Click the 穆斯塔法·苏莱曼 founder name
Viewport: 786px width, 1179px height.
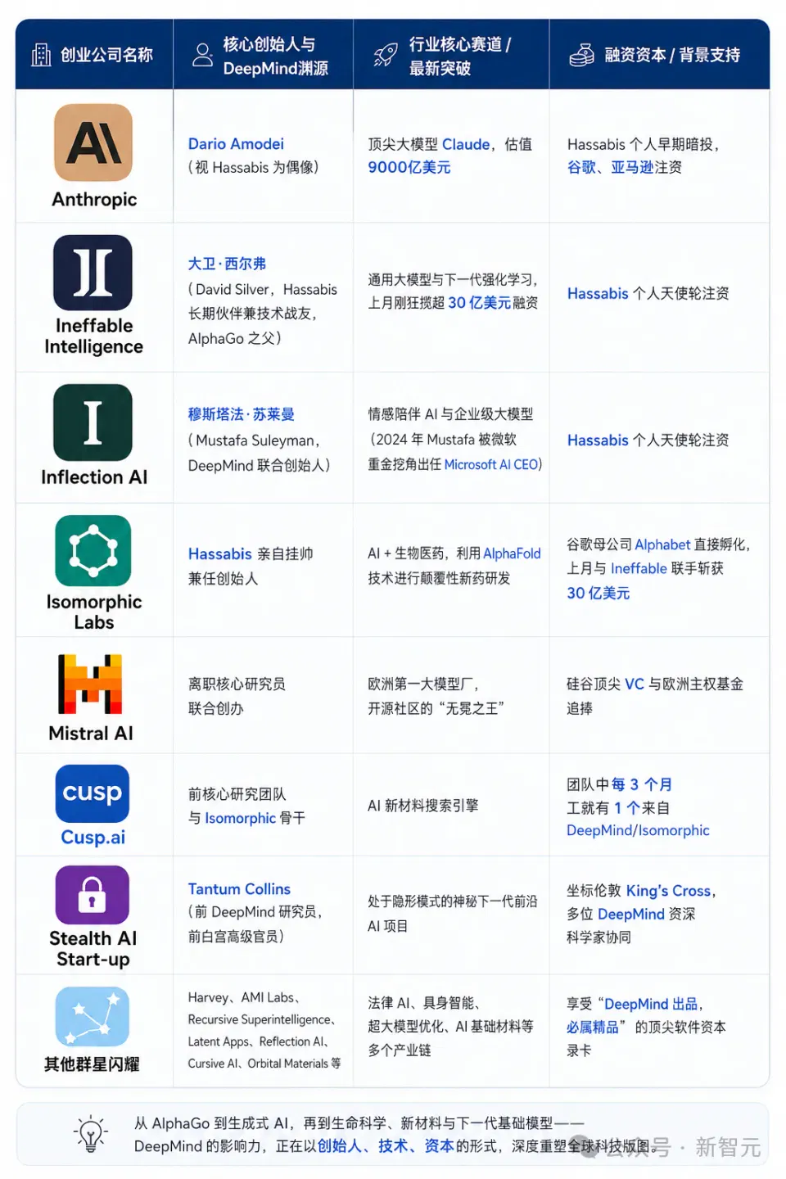[x=241, y=414]
